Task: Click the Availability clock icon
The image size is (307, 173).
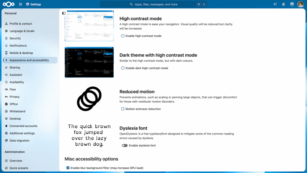Action: [6, 82]
